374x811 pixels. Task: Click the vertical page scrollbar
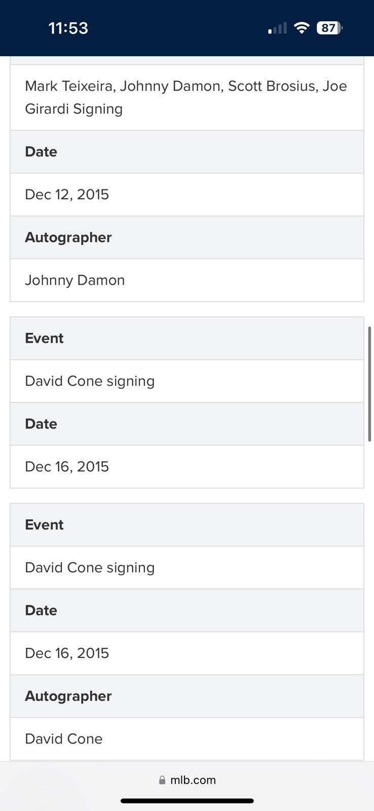pos(370,384)
